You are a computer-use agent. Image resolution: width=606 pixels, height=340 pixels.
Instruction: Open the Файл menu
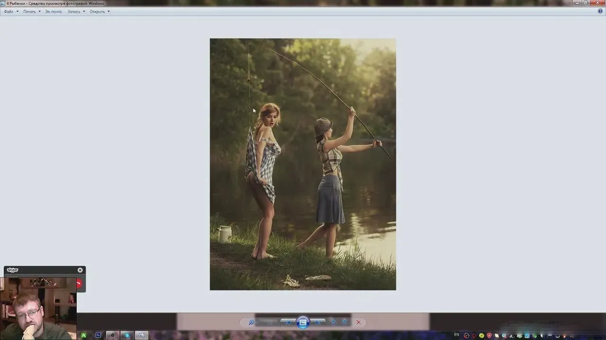(9, 11)
